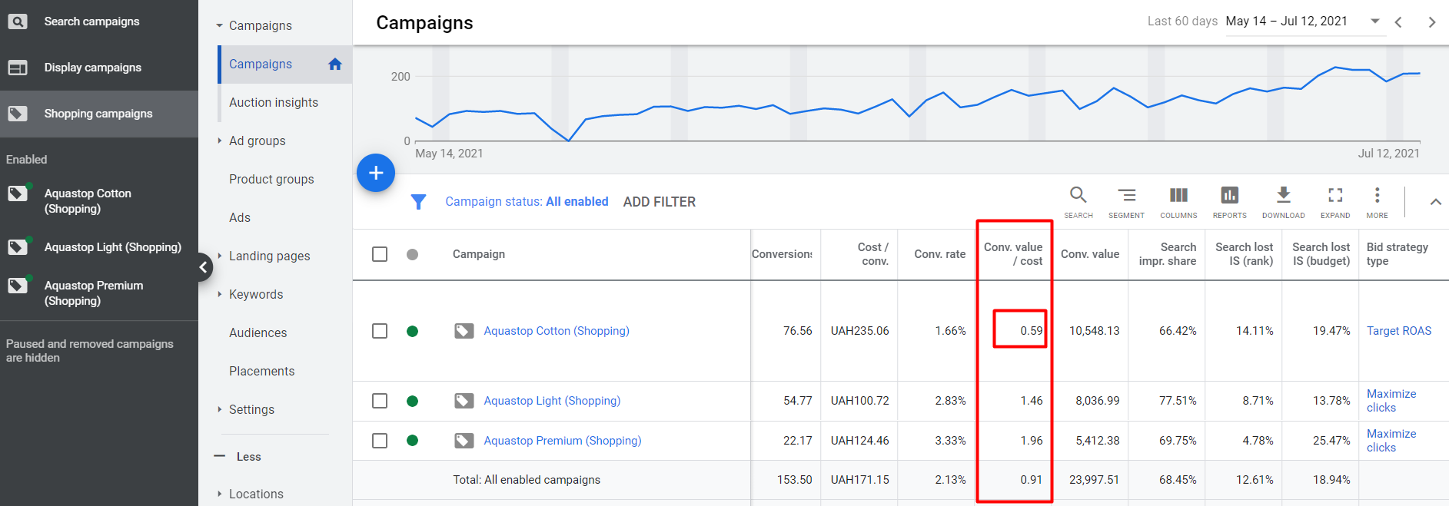The width and height of the screenshot is (1449, 506).
Task: Open the More three-dot menu
Action: click(1377, 196)
